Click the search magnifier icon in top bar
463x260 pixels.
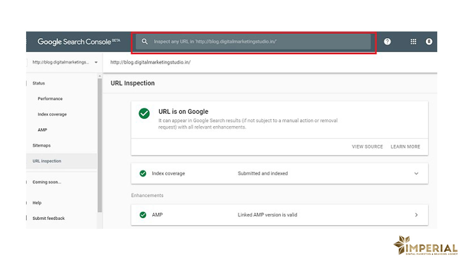pyautogui.click(x=145, y=42)
